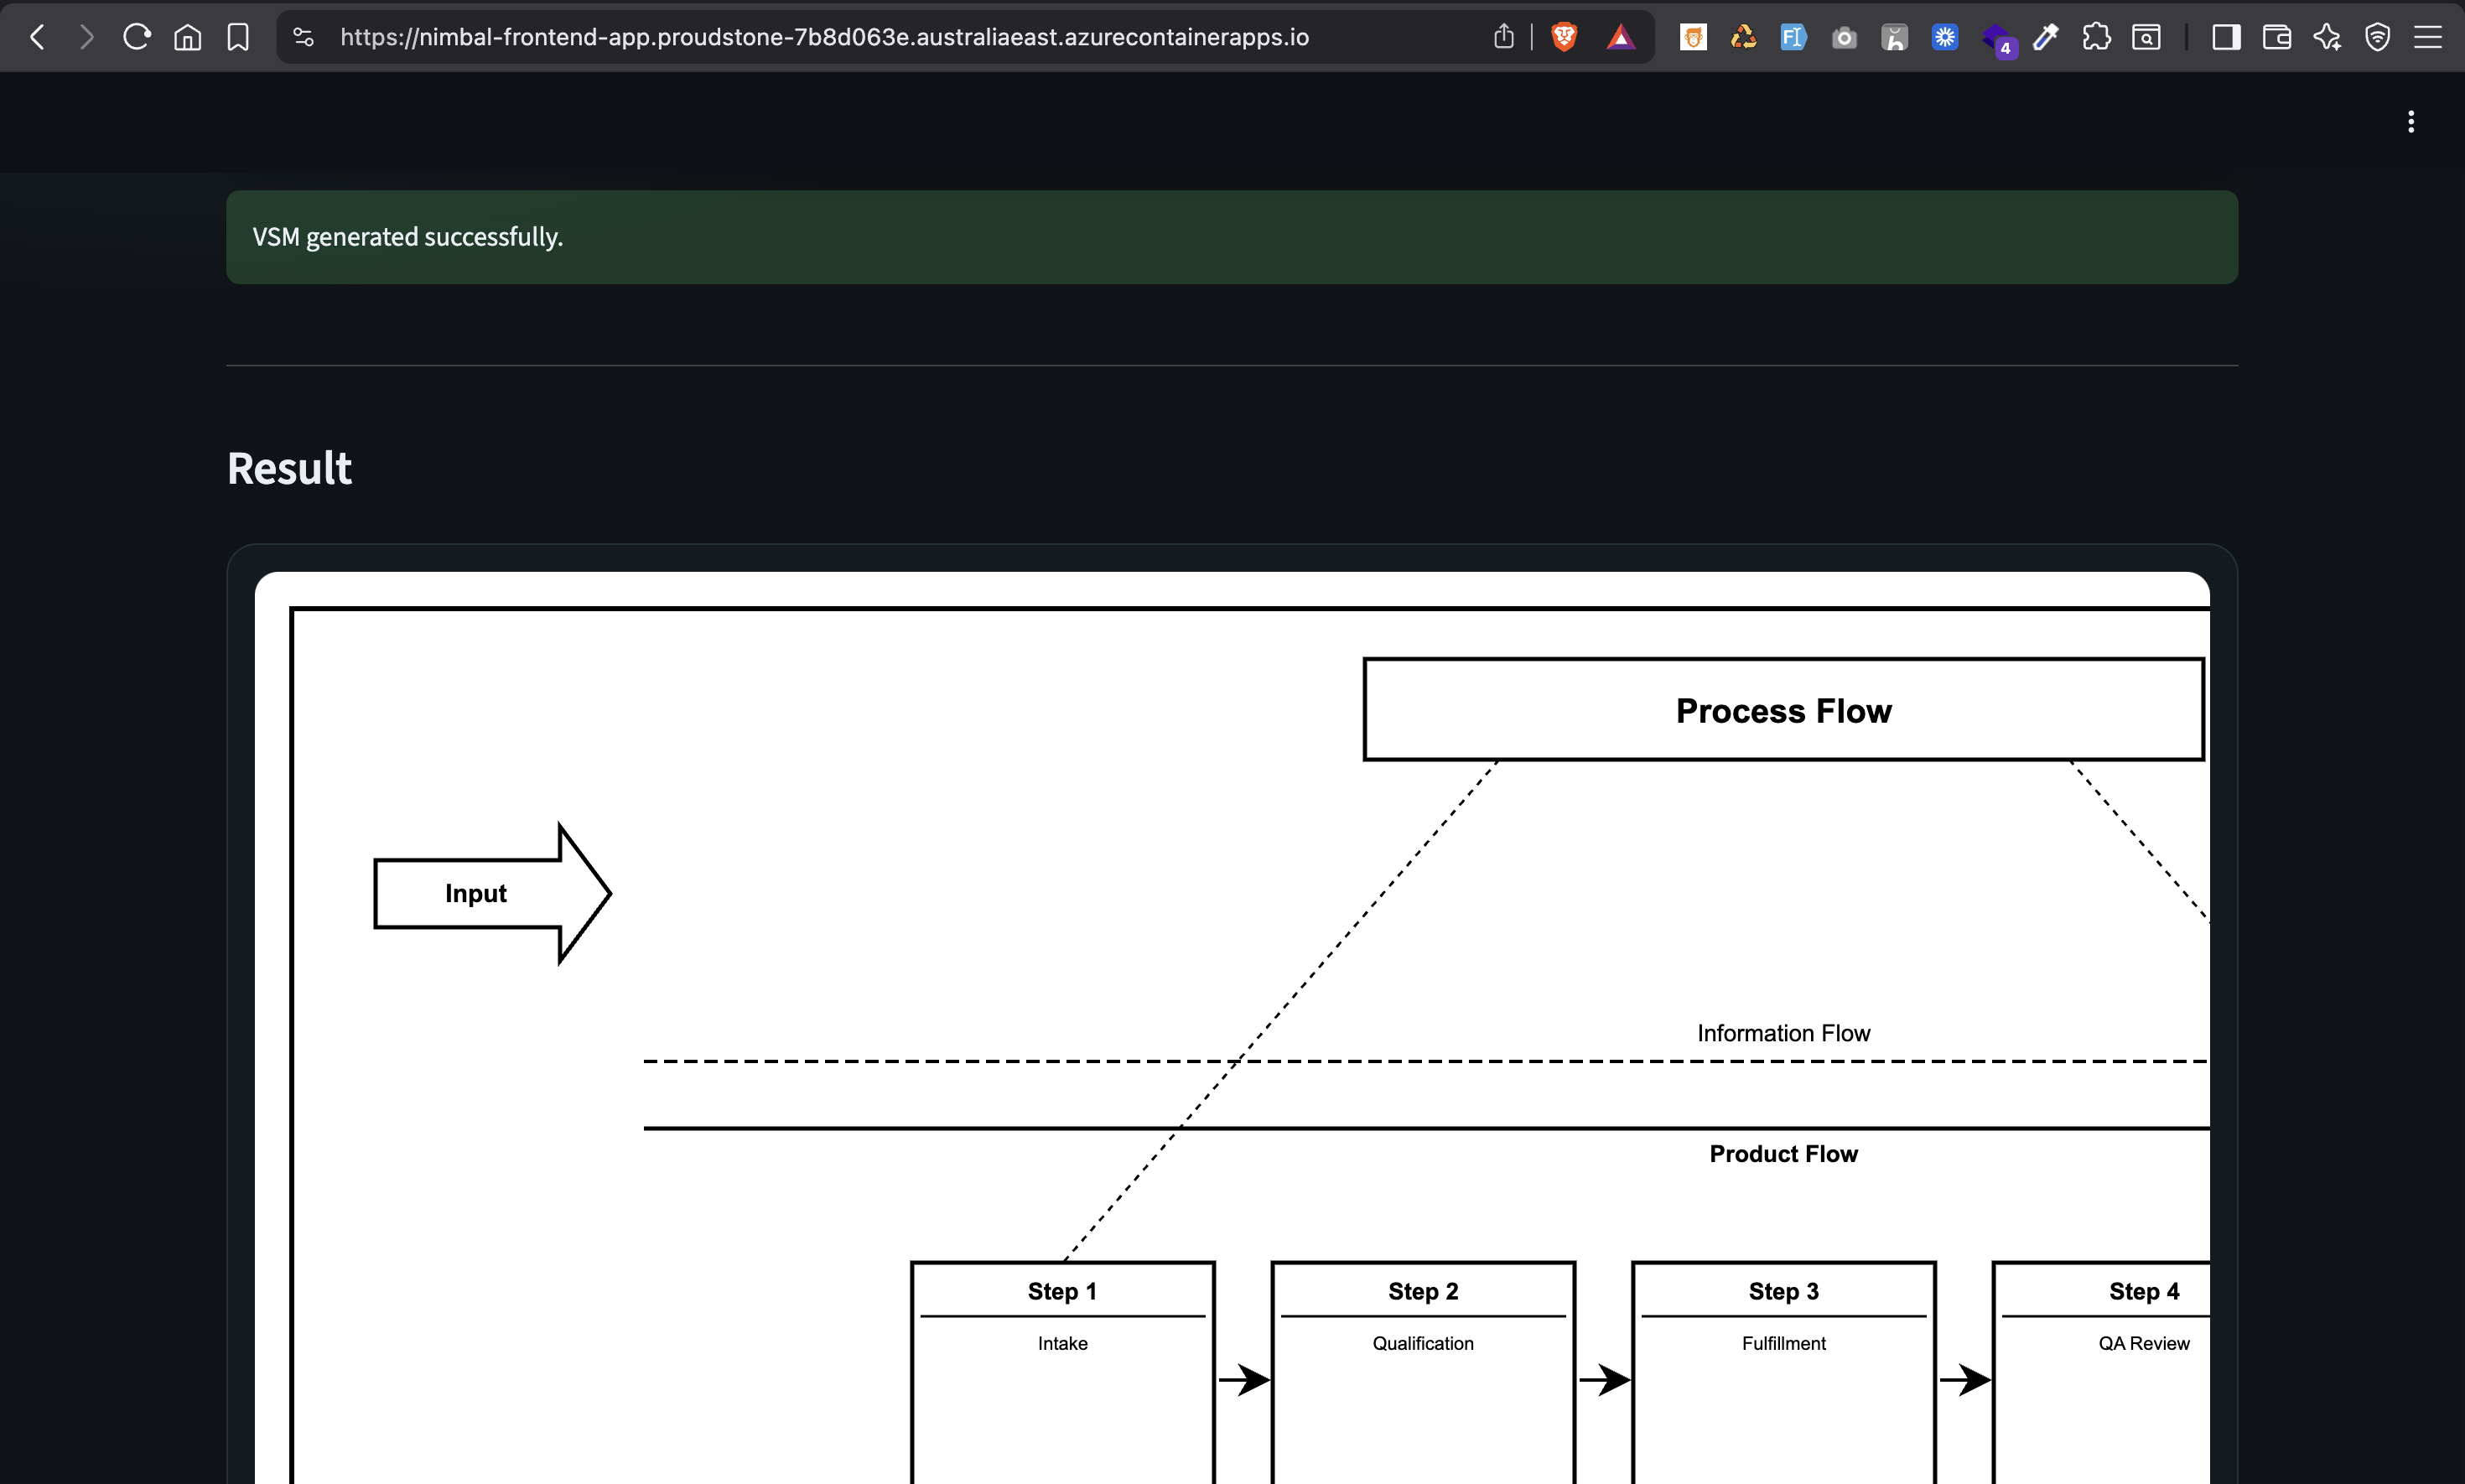The height and width of the screenshot is (1484, 2465).
Task: Open the browser hamburger menu
Action: 2430,36
